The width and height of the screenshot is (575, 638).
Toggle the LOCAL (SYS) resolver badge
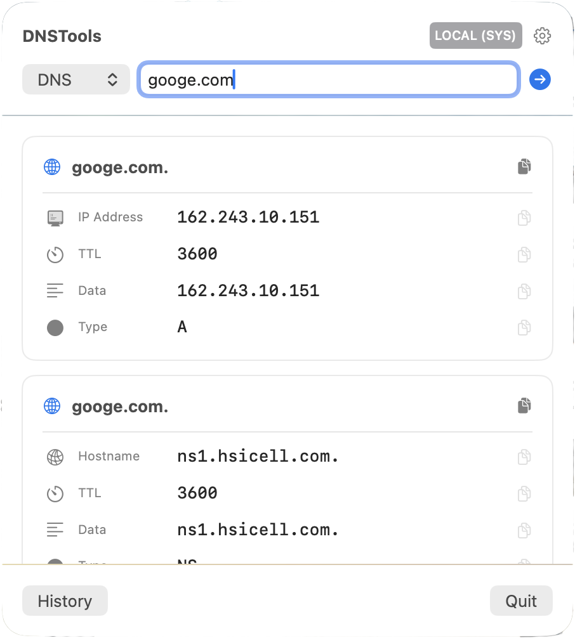(475, 36)
